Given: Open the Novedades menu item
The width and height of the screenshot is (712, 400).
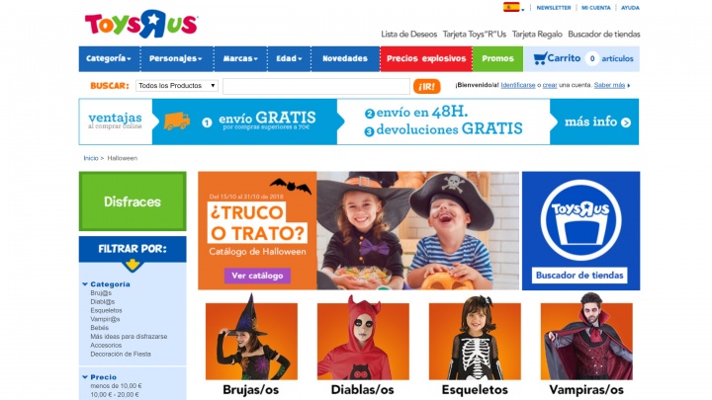Looking at the screenshot, I should 345,58.
